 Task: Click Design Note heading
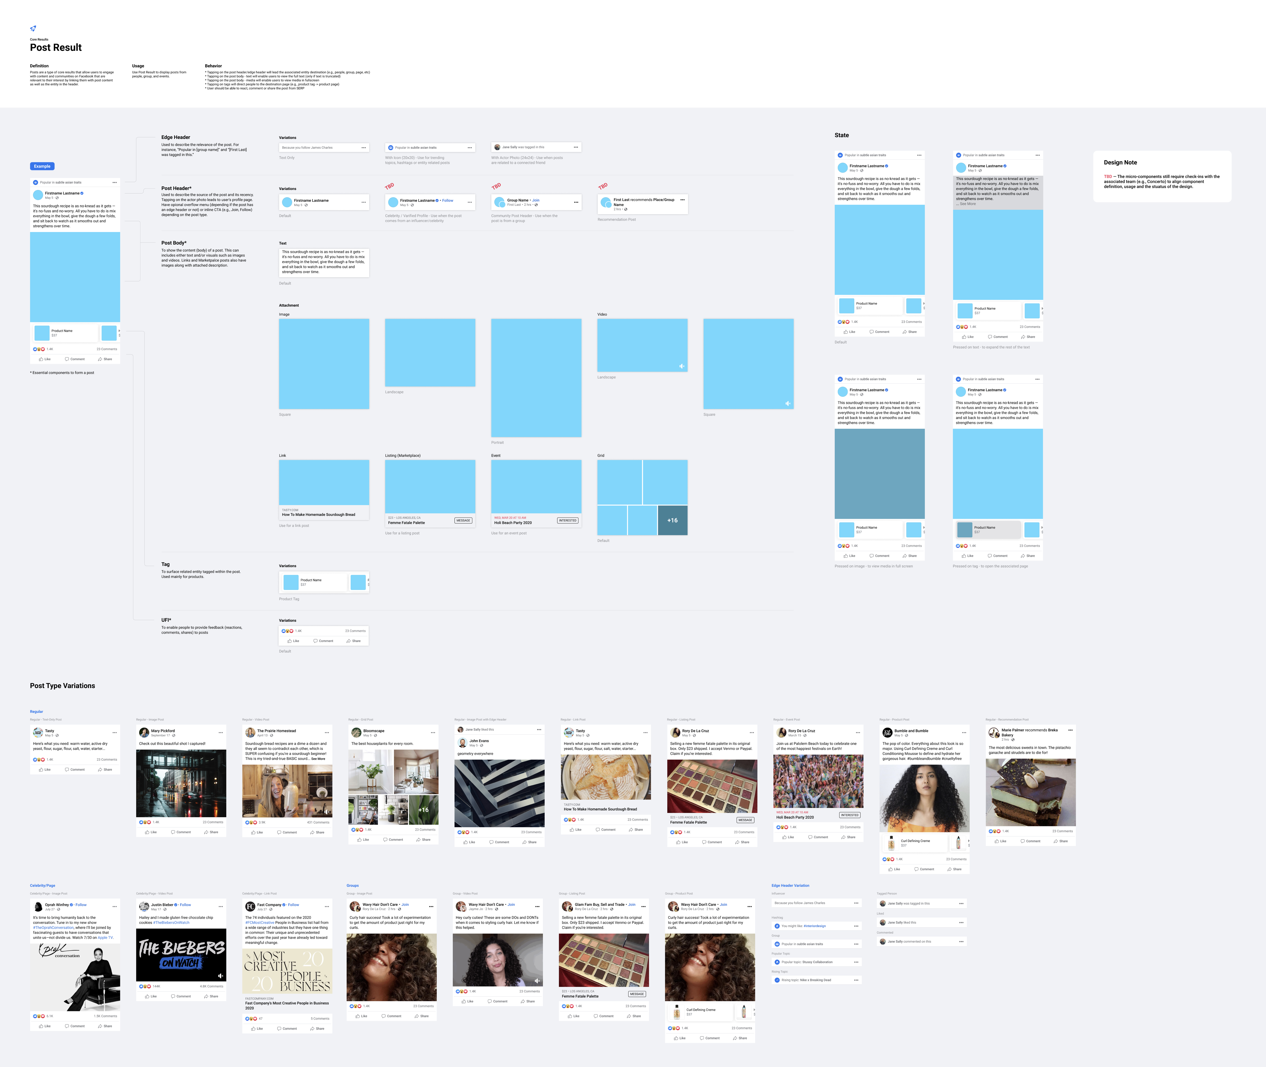click(x=1120, y=163)
